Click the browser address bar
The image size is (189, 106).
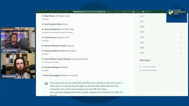[x=87, y=12]
